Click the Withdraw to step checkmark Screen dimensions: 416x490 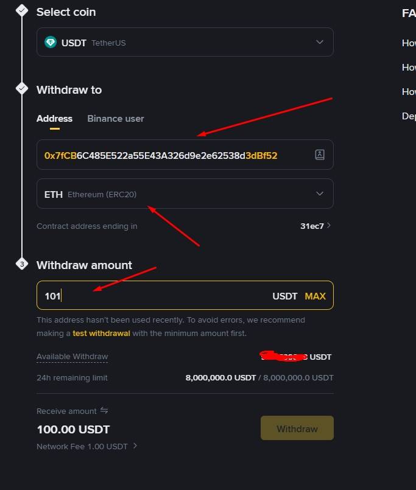[22, 89]
